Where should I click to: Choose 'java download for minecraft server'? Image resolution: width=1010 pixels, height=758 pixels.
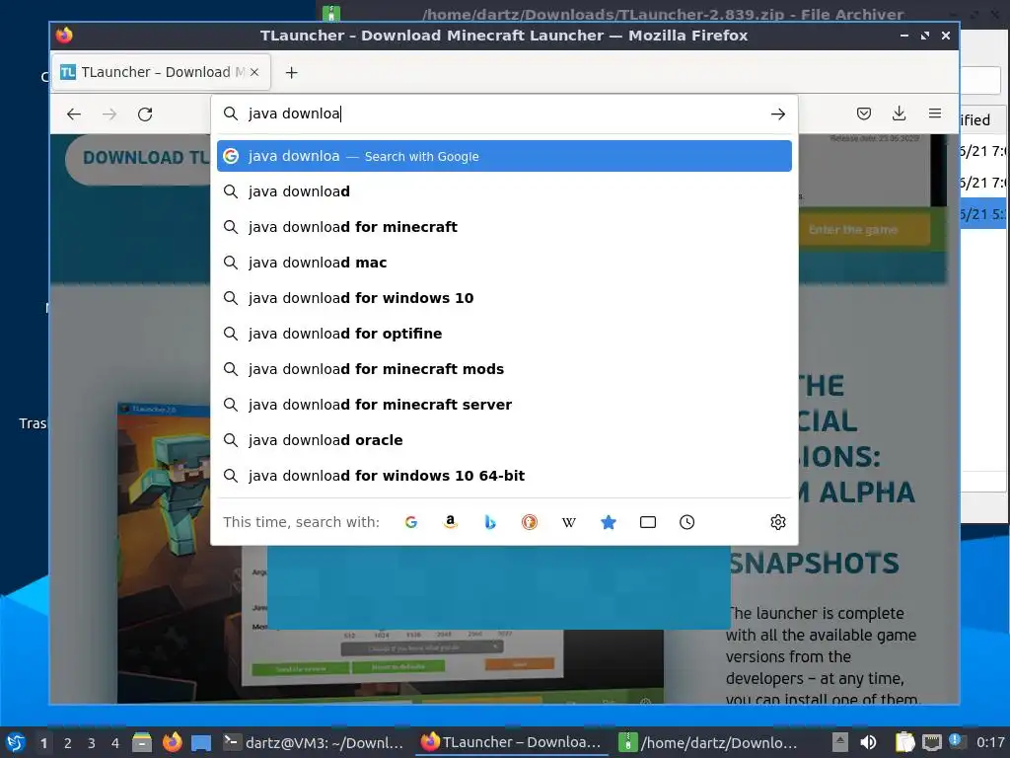click(504, 404)
